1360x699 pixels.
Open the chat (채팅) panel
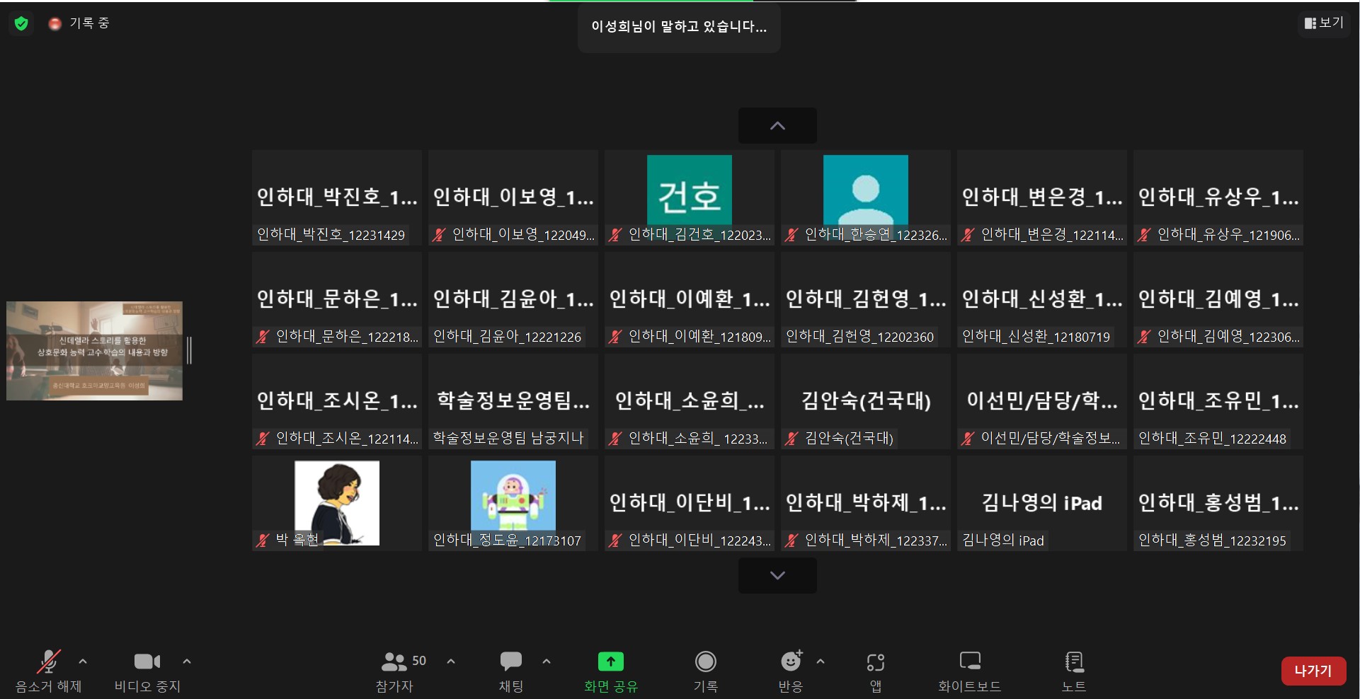pos(510,663)
